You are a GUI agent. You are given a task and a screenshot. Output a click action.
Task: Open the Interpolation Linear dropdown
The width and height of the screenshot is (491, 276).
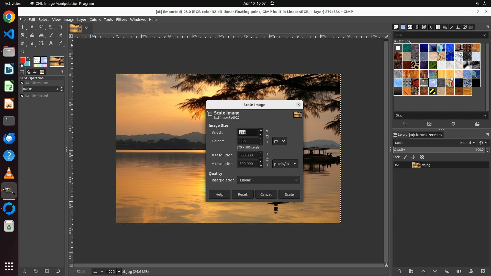[x=269, y=180]
